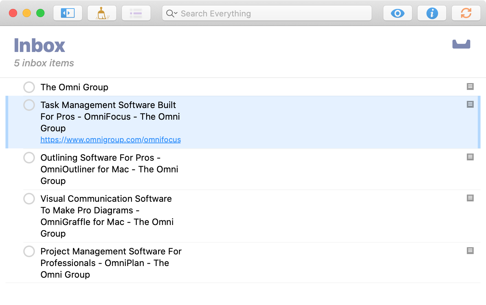Open note icon for Task Management Software item

click(x=470, y=104)
